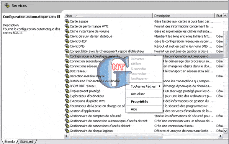Select the 'Client DNS' service name
Image resolution: width=229 pixels, height=144 pixels.
[77, 46]
